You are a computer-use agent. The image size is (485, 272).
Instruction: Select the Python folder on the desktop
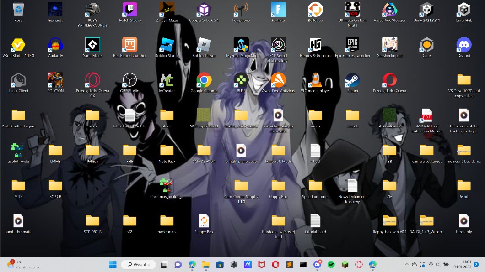click(92, 151)
